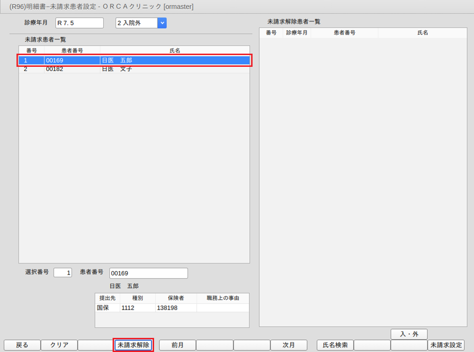Select patient 00169 日医 五郎 row
Image resolution: width=474 pixels, height=352 pixels.
[x=134, y=60]
